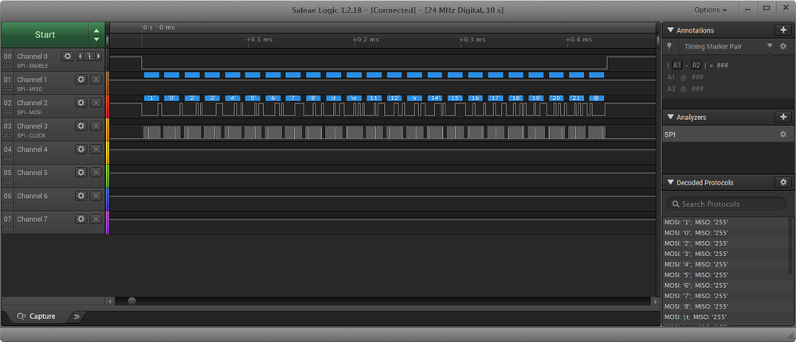Click the Start capture button
The width and height of the screenshot is (796, 342).
tap(45, 35)
